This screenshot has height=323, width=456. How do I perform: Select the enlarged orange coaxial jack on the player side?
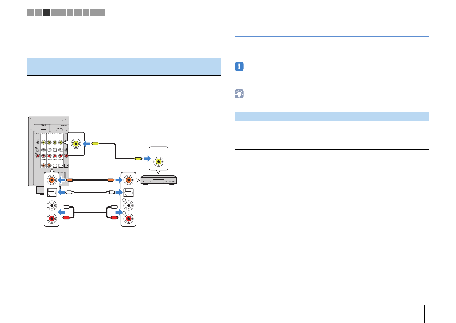coord(128,180)
